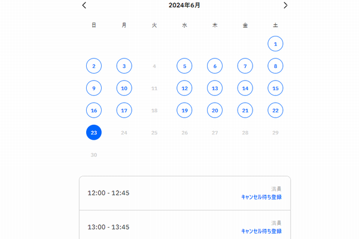Register for cancellation waitlist for 13:00 - 13:45

(x=261, y=231)
